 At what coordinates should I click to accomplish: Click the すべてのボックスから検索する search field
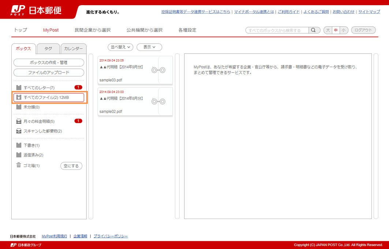point(277,30)
